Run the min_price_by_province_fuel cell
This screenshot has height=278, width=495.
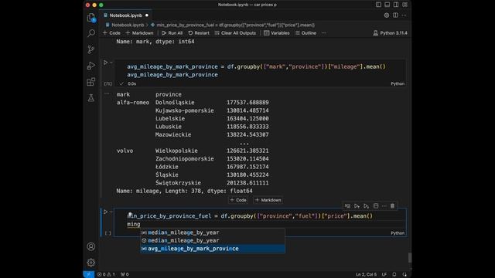click(105, 212)
